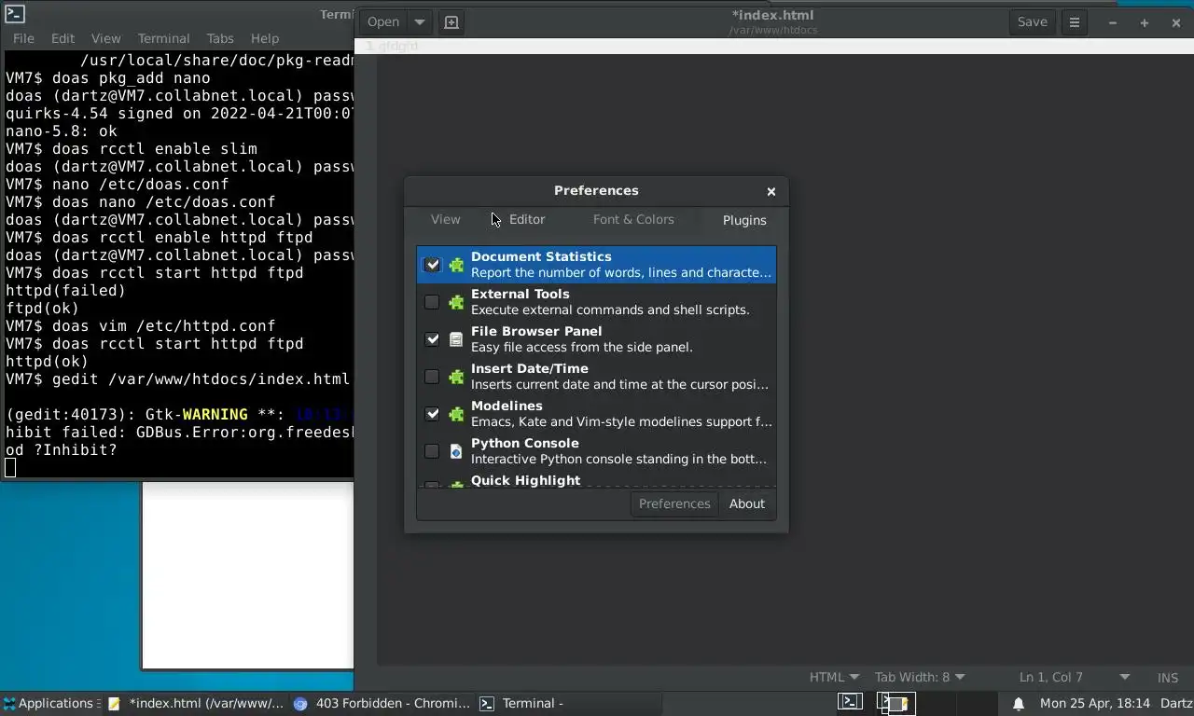Click the Save button in gedit

[1032, 22]
